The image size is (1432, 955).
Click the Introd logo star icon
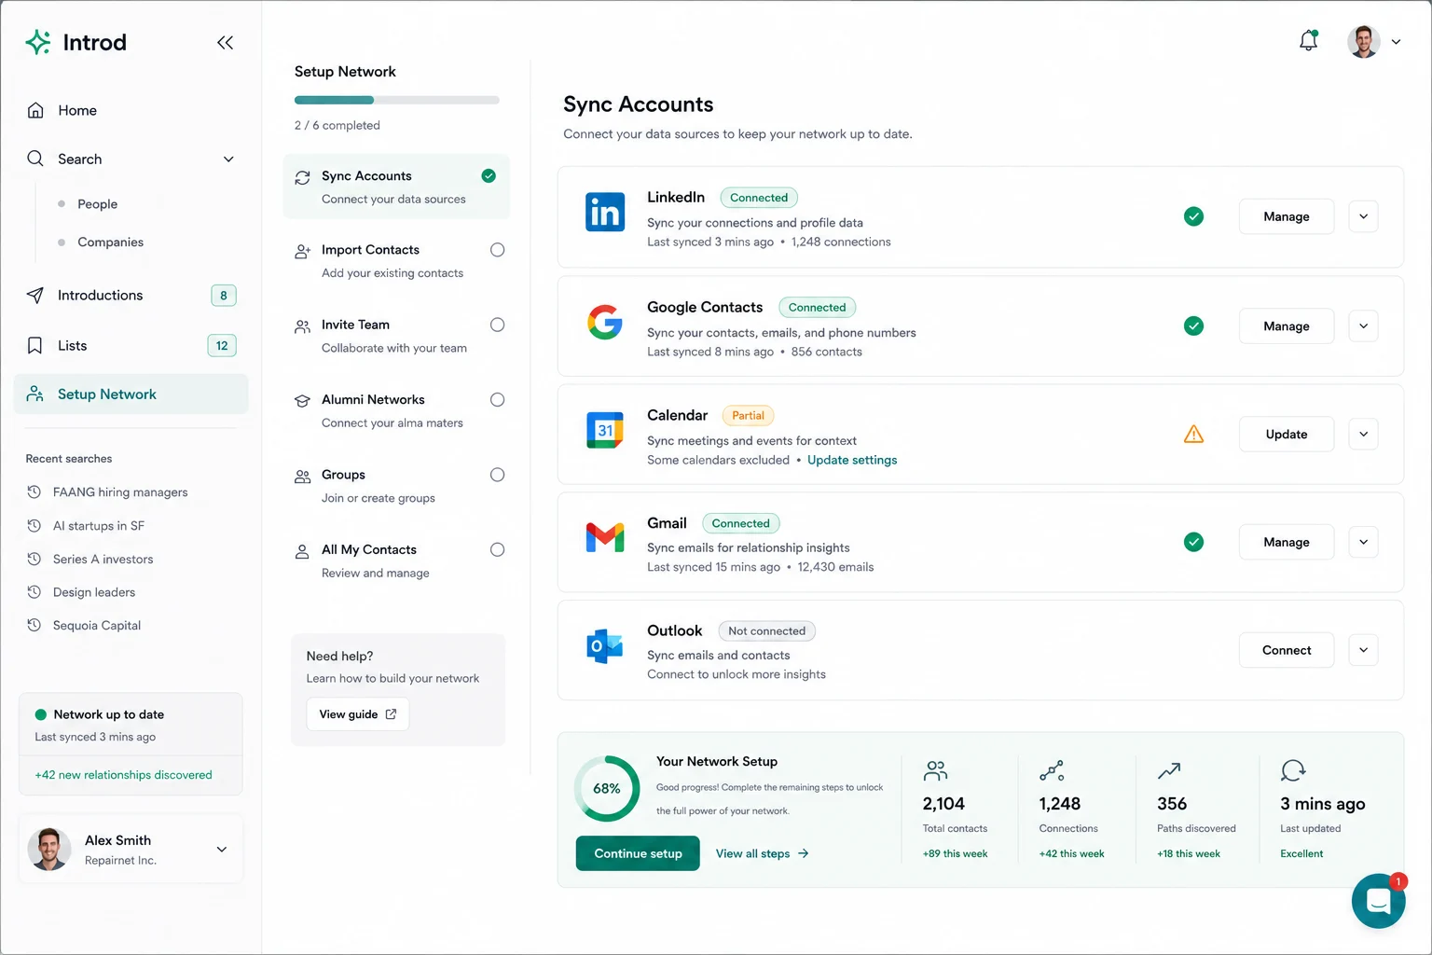(x=38, y=42)
